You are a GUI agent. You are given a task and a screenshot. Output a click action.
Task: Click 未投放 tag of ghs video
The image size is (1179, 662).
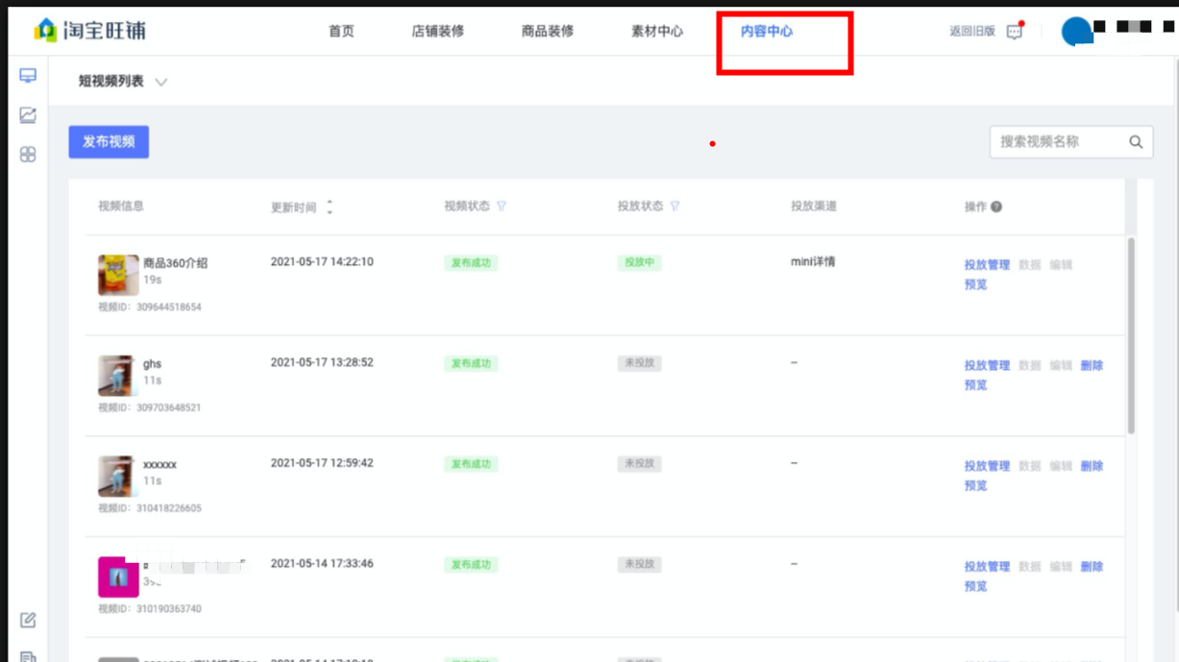639,363
